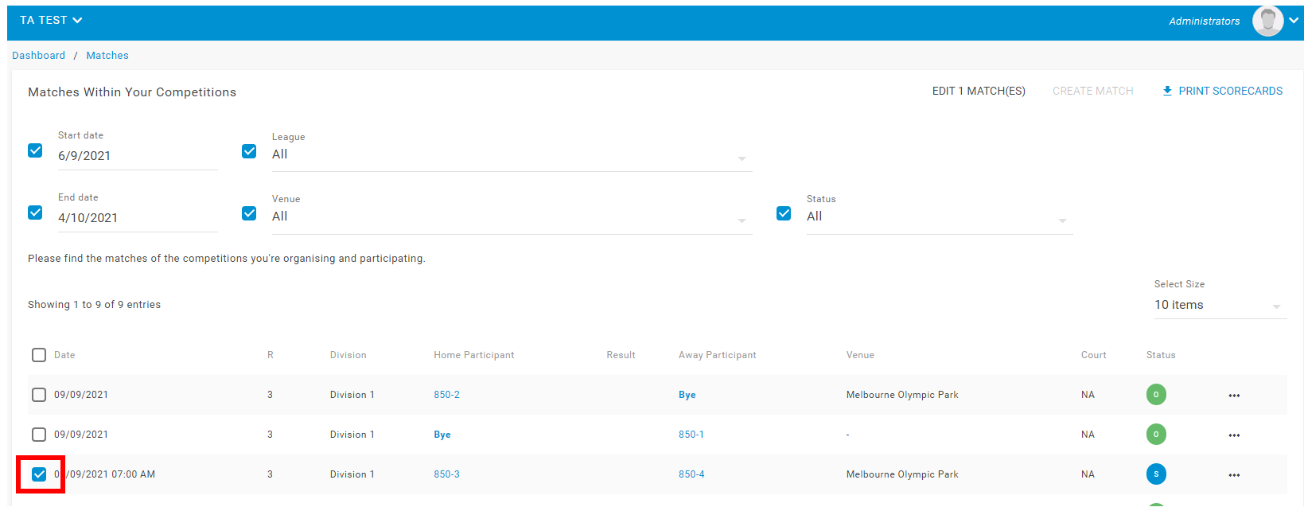1304x511 pixels.
Task: Uncheck the Status filter checkbox
Action: (784, 213)
